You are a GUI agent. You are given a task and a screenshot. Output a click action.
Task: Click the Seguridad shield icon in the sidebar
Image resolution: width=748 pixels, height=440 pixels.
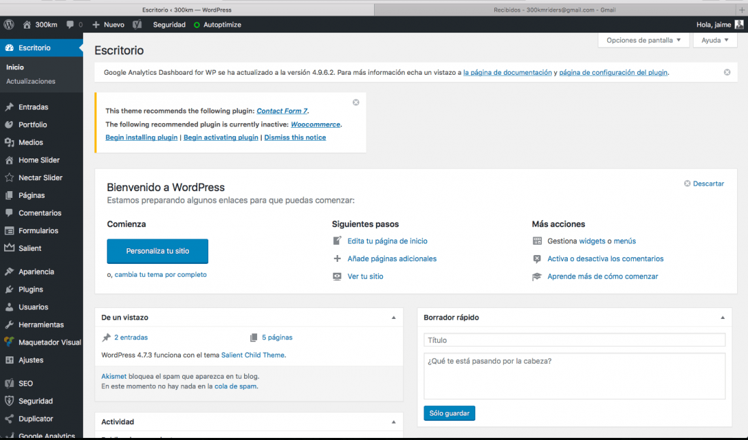pos(9,401)
